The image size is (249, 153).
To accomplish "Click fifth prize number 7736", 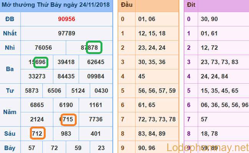I will click(96, 119).
